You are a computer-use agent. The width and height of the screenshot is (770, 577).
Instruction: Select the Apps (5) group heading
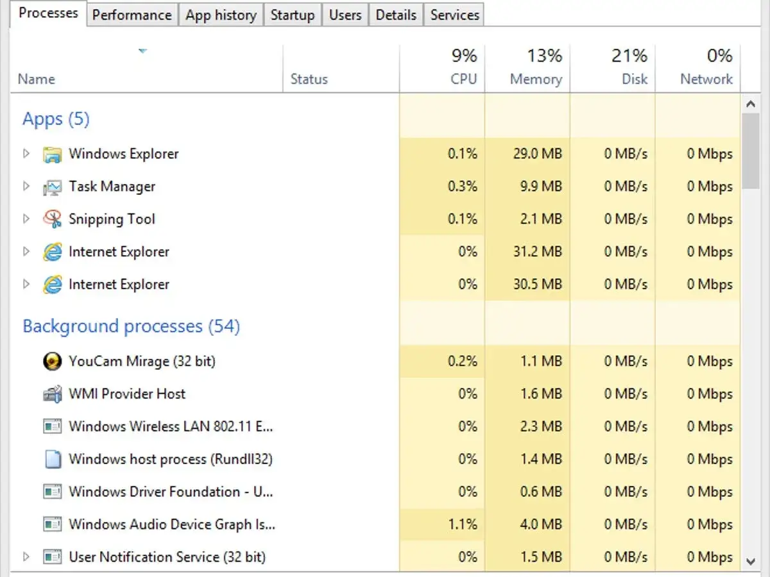56,119
